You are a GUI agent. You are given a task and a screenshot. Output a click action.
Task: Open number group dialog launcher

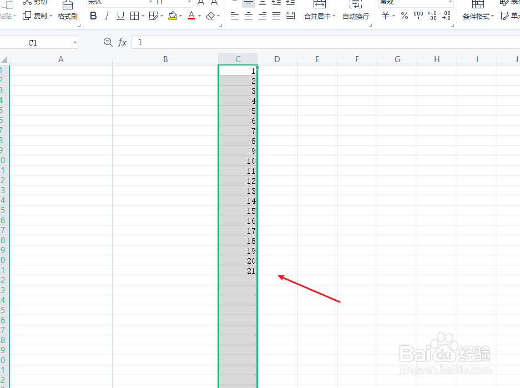(x=452, y=25)
